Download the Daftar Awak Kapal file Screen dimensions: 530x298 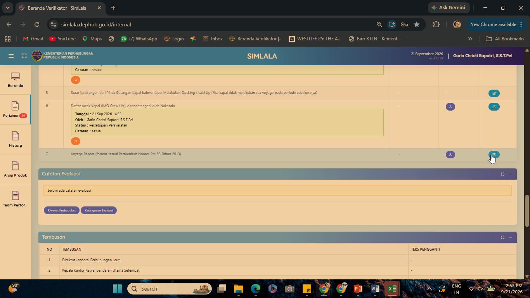[450, 107]
